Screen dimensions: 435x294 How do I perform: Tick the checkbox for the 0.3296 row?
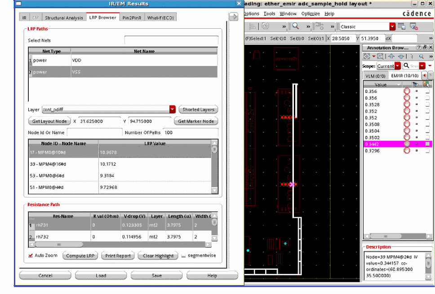pos(427,151)
